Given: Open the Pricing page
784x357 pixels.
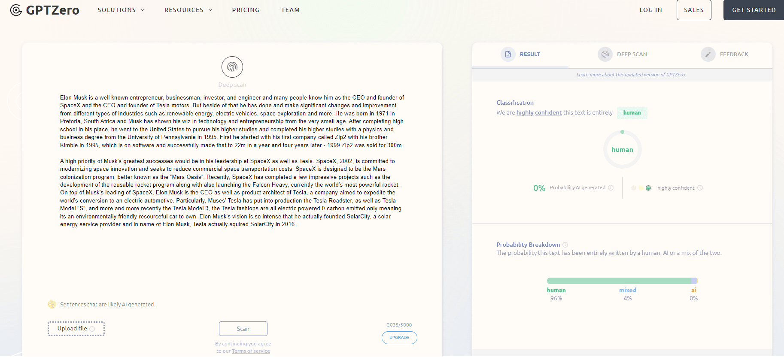Looking at the screenshot, I should [x=246, y=10].
